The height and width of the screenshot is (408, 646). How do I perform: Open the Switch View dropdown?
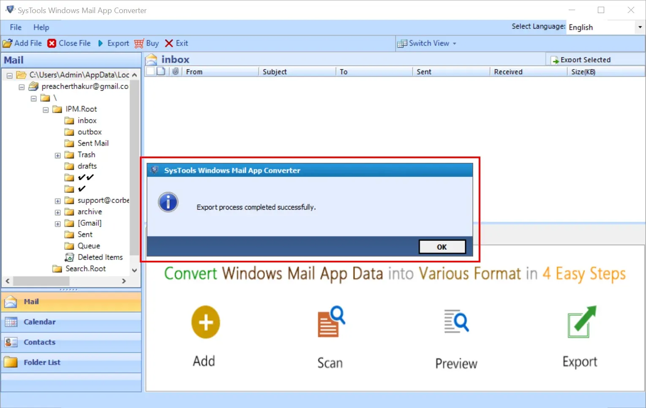coord(427,43)
